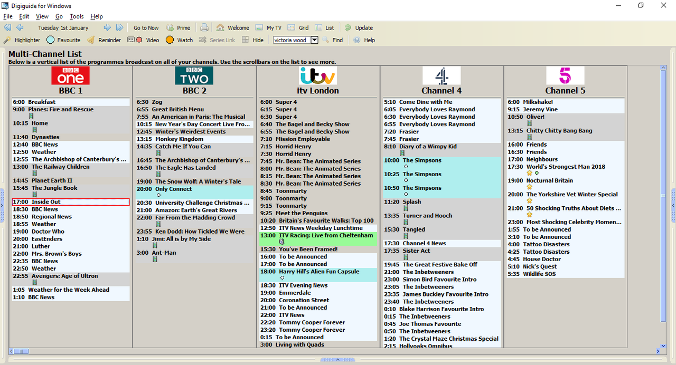Select 20:00 Coronation Street on itv
Screen dimensions: 676x365
pos(318,300)
